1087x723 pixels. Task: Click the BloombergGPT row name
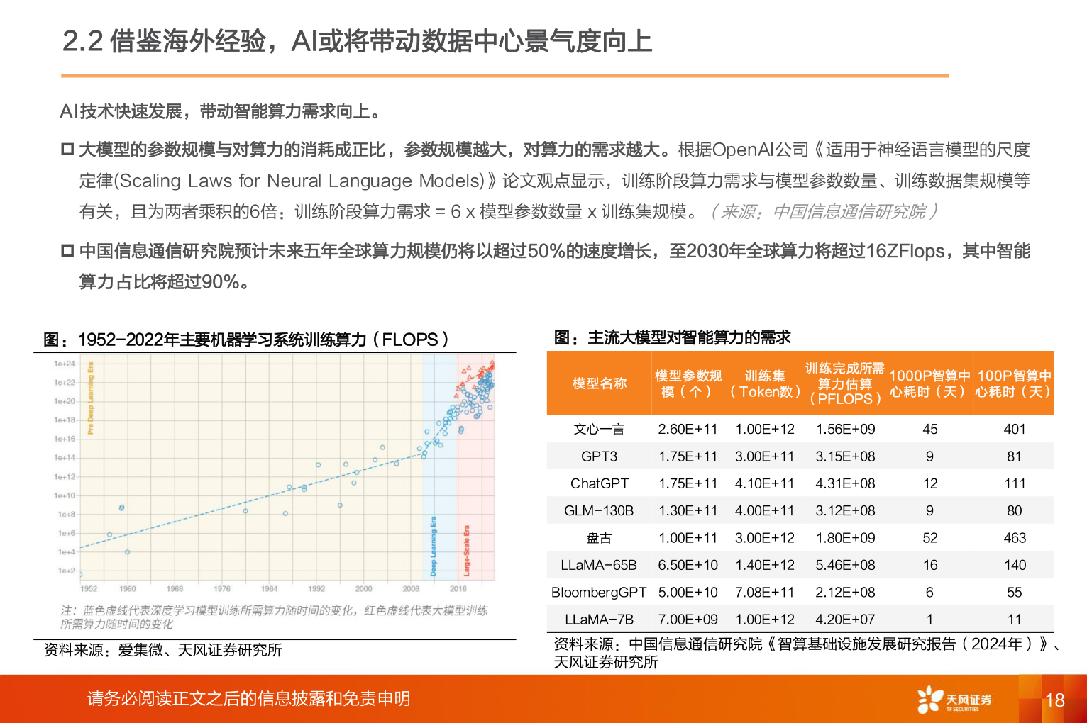coord(600,592)
